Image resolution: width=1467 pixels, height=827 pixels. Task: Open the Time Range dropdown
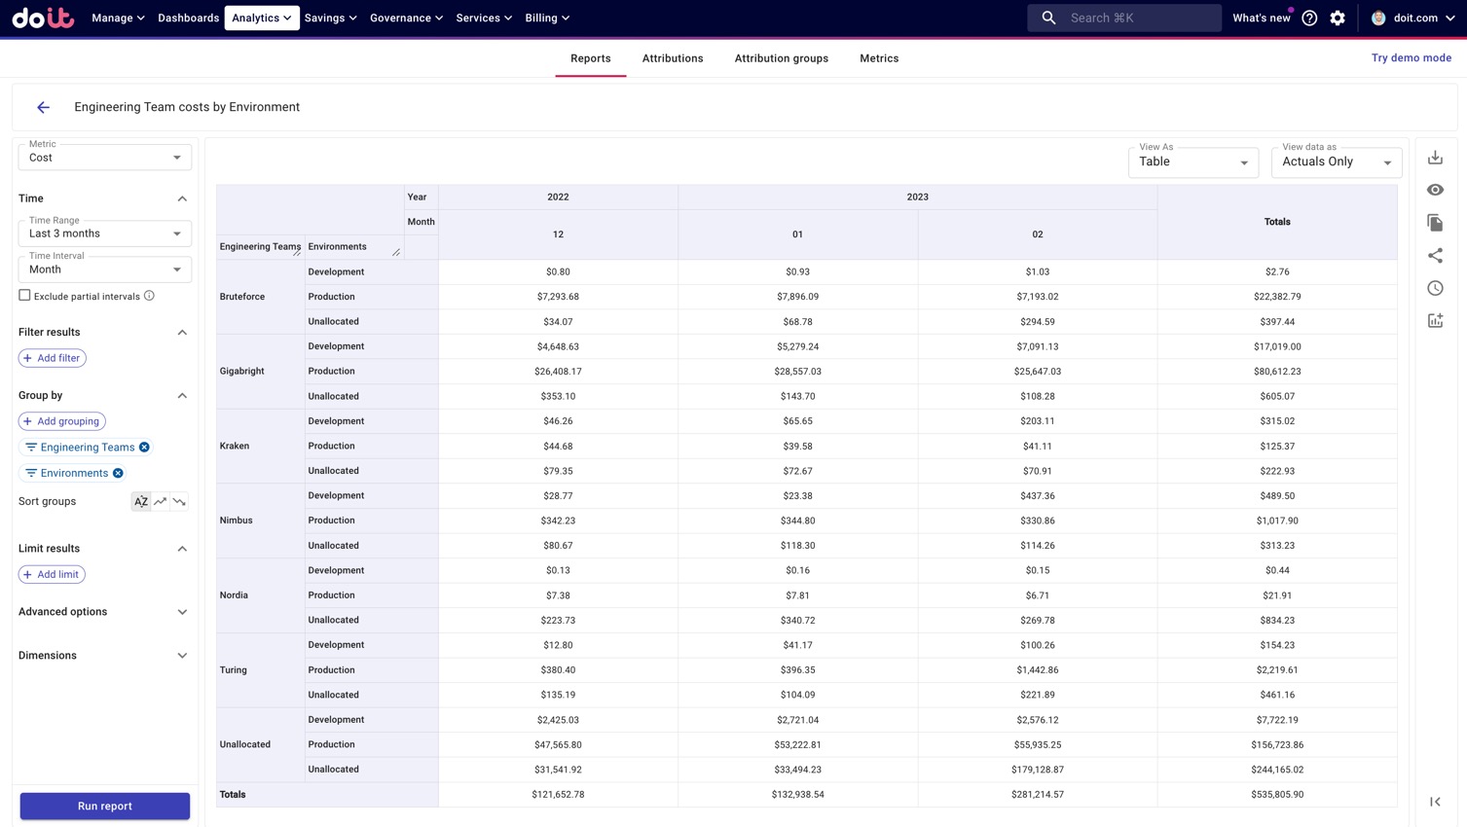(x=105, y=234)
